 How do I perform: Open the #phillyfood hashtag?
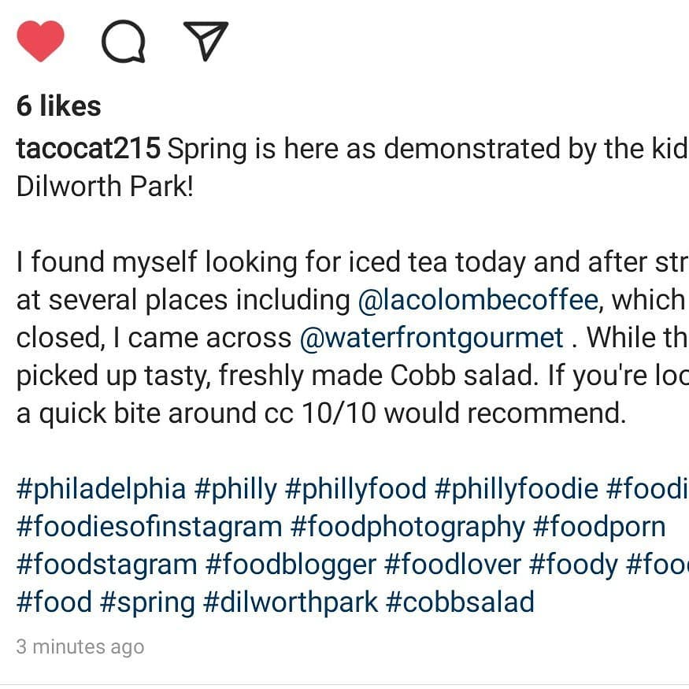coord(355,490)
